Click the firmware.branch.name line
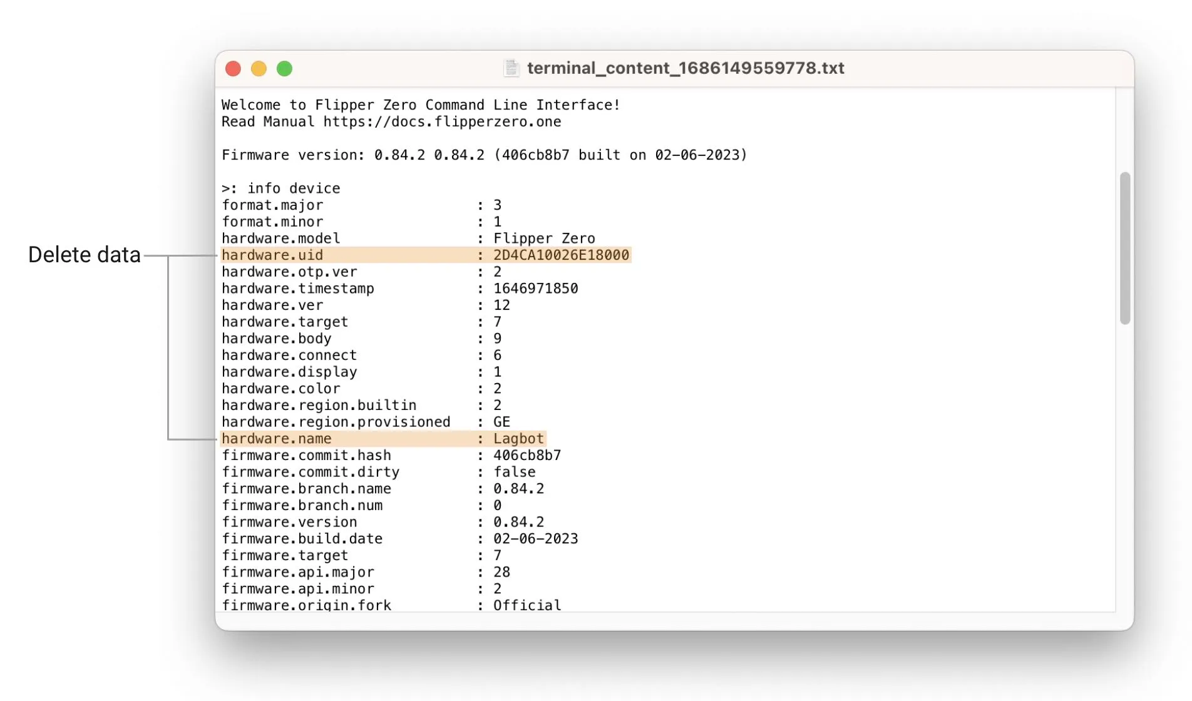1192x701 pixels. point(383,489)
